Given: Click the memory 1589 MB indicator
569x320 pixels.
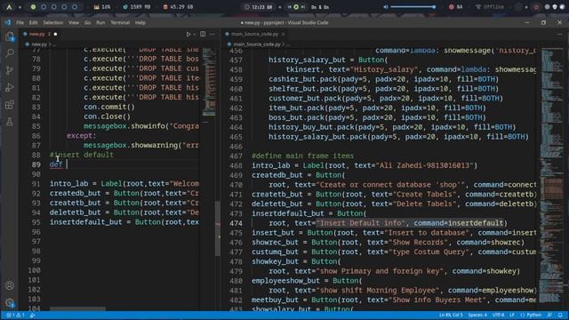Looking at the screenshot, I should click(137, 7).
